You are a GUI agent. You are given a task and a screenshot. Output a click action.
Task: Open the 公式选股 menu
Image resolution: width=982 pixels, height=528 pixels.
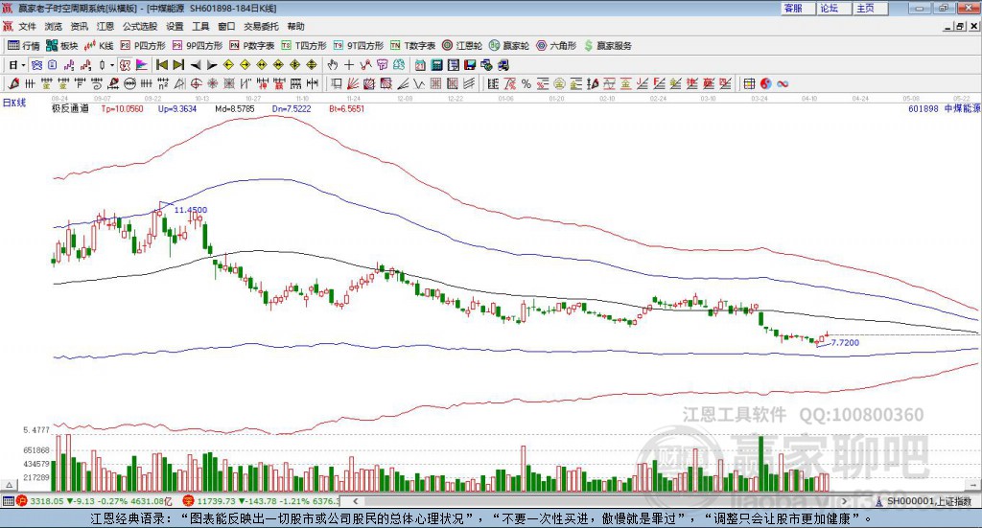(x=140, y=26)
